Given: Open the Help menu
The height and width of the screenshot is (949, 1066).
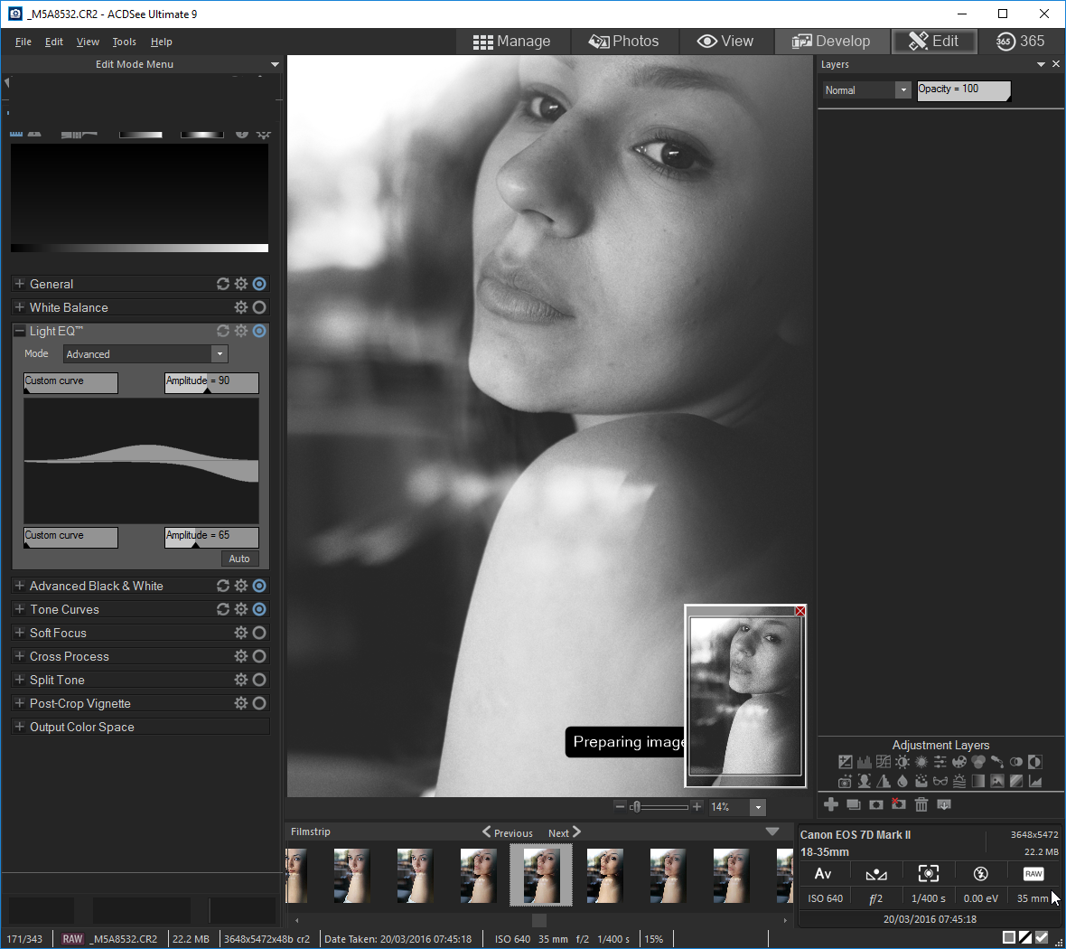Looking at the screenshot, I should pos(161,42).
